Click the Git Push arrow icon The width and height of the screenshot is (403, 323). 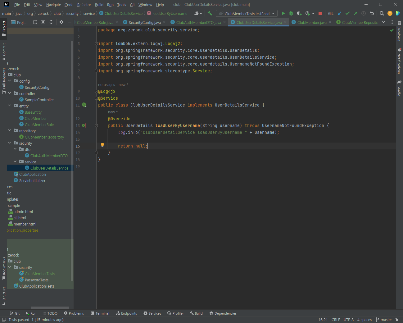(355, 13)
